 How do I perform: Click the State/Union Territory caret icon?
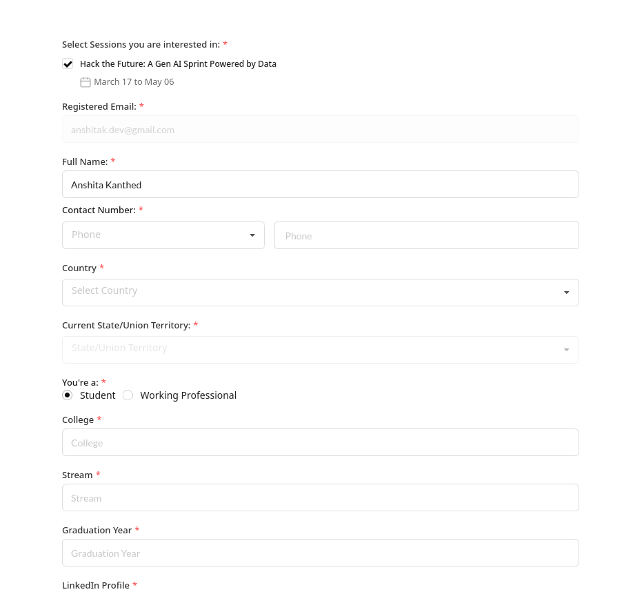tap(566, 350)
